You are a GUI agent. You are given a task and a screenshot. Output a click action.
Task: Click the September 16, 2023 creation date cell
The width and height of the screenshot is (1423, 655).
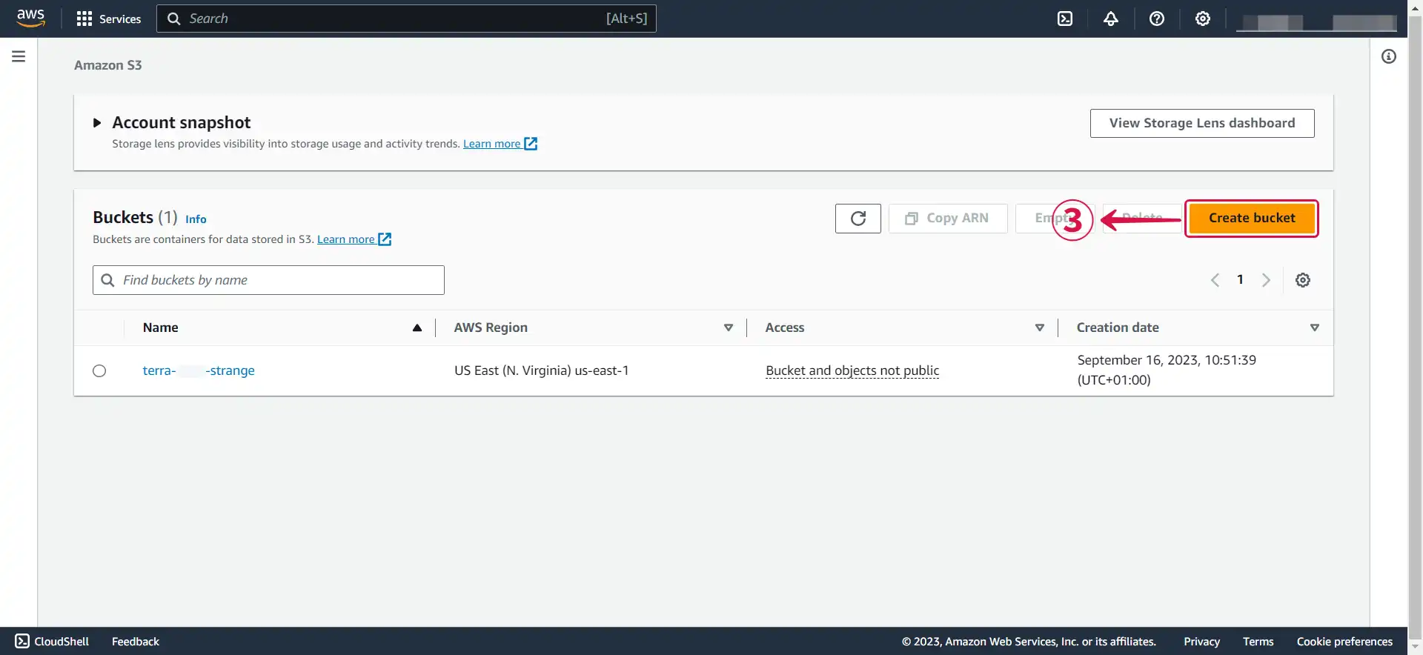click(1167, 370)
